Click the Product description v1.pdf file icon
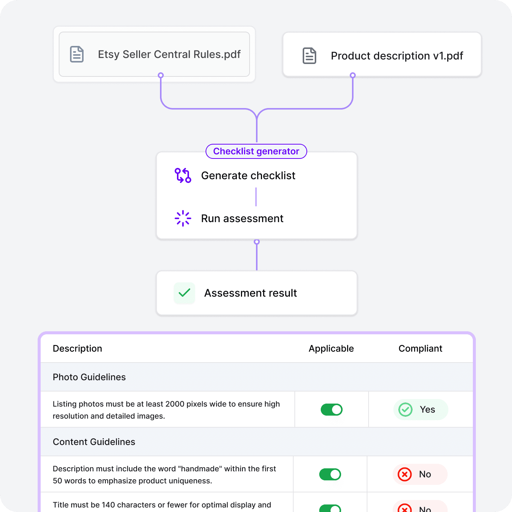Image resolution: width=512 pixels, height=512 pixels. tap(309, 55)
